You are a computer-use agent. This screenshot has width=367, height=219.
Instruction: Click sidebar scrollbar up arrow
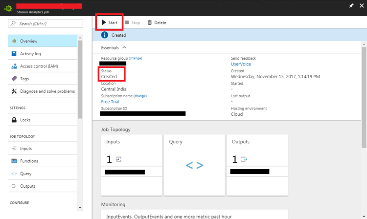point(80,38)
